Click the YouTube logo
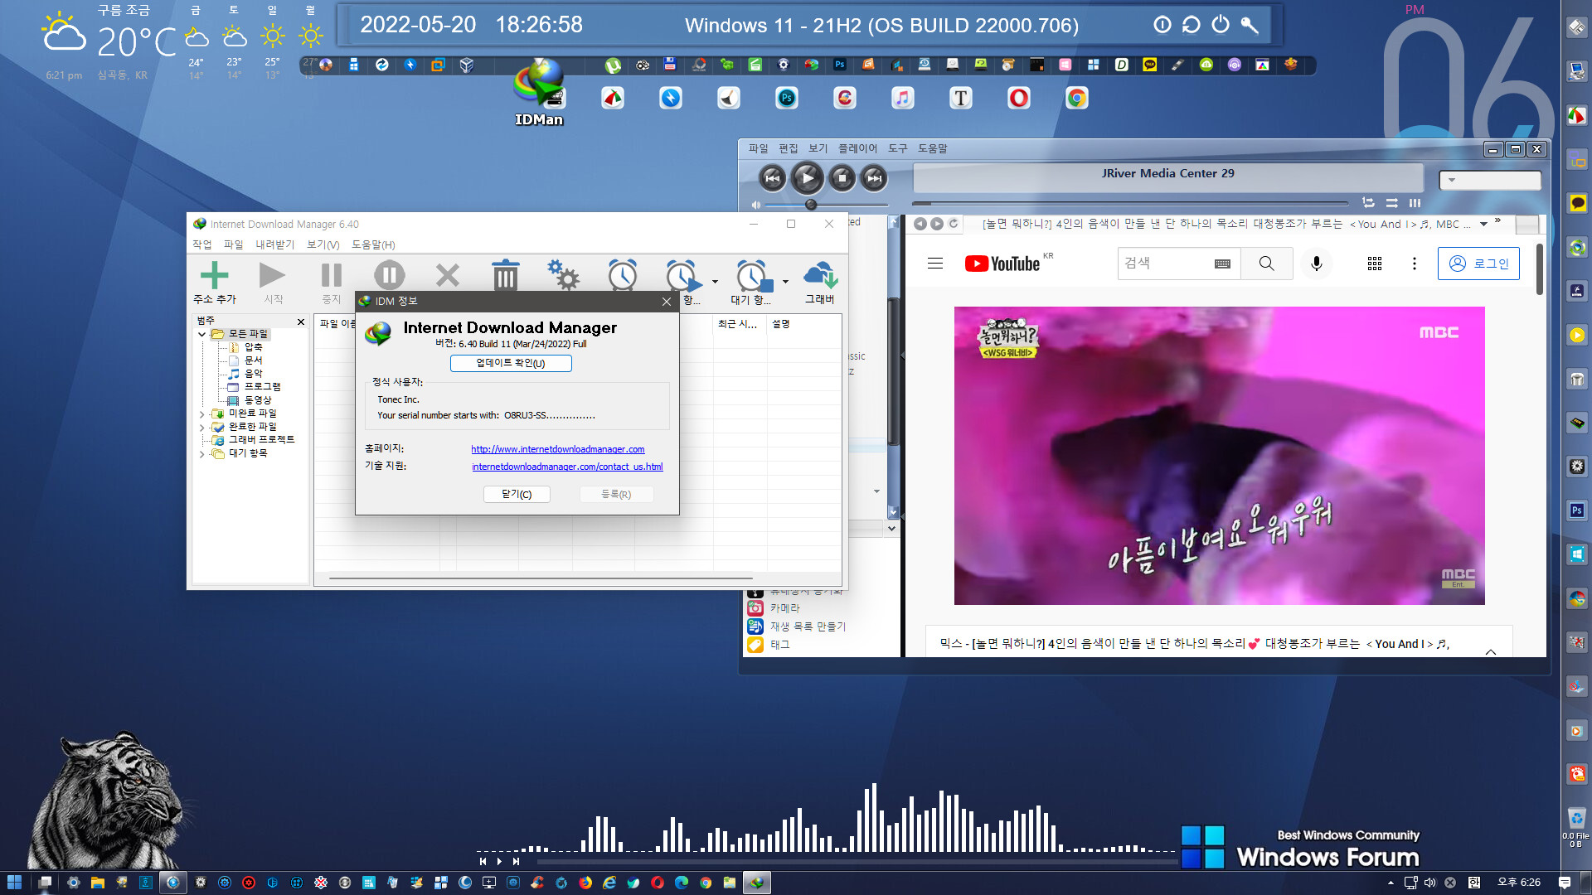1592x895 pixels. [1002, 264]
